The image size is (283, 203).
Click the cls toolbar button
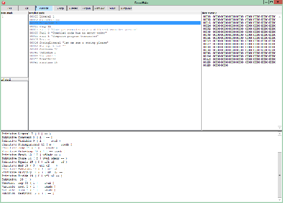(27, 8)
